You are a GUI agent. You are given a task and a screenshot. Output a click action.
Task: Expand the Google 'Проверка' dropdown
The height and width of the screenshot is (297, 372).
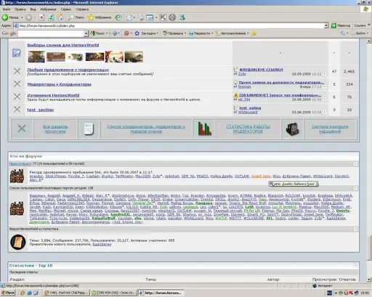pyautogui.click(x=185, y=33)
